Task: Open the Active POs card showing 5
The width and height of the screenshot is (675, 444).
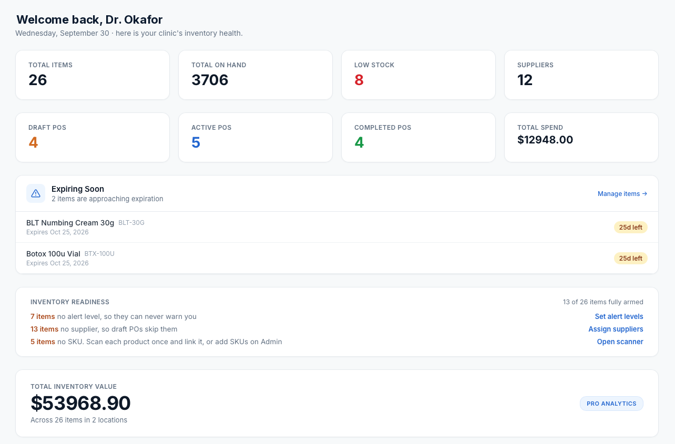Action: (x=255, y=138)
